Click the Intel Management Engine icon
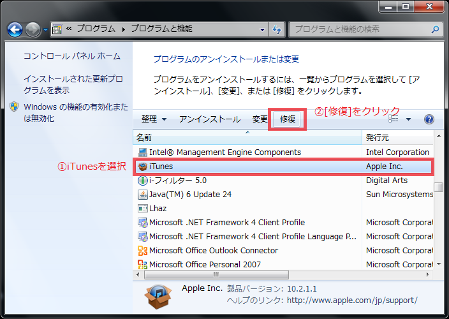 (143, 152)
